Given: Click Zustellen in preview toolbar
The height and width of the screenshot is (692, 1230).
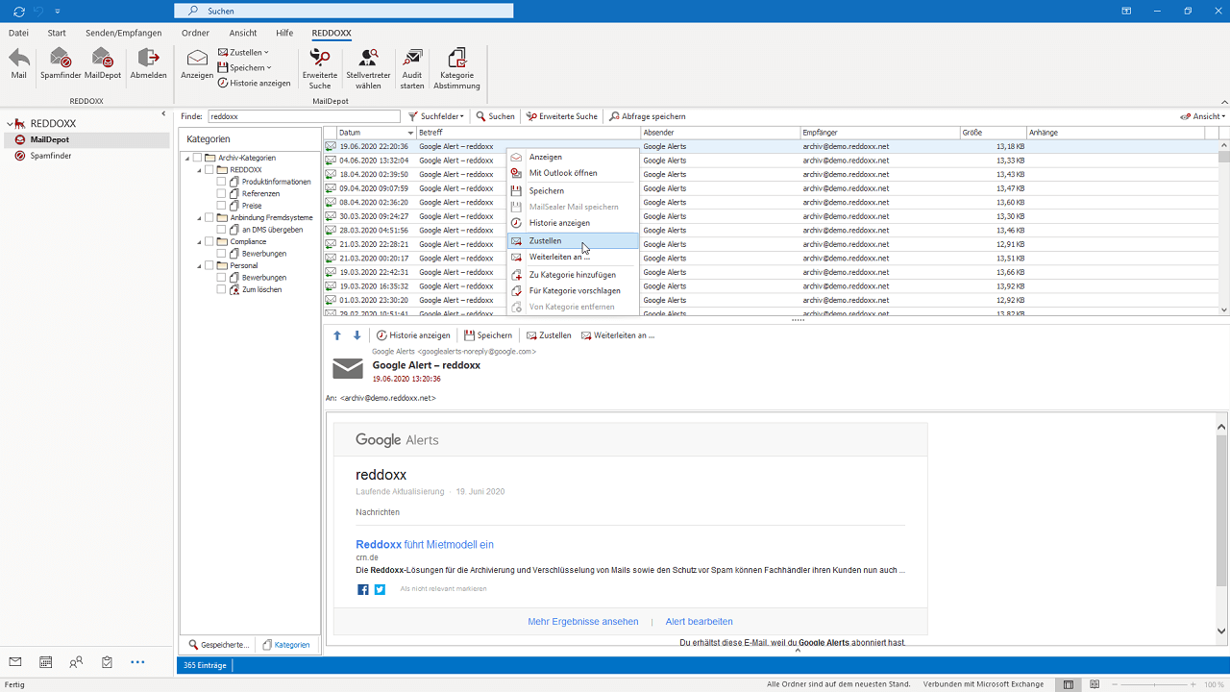Looking at the screenshot, I should (x=549, y=335).
